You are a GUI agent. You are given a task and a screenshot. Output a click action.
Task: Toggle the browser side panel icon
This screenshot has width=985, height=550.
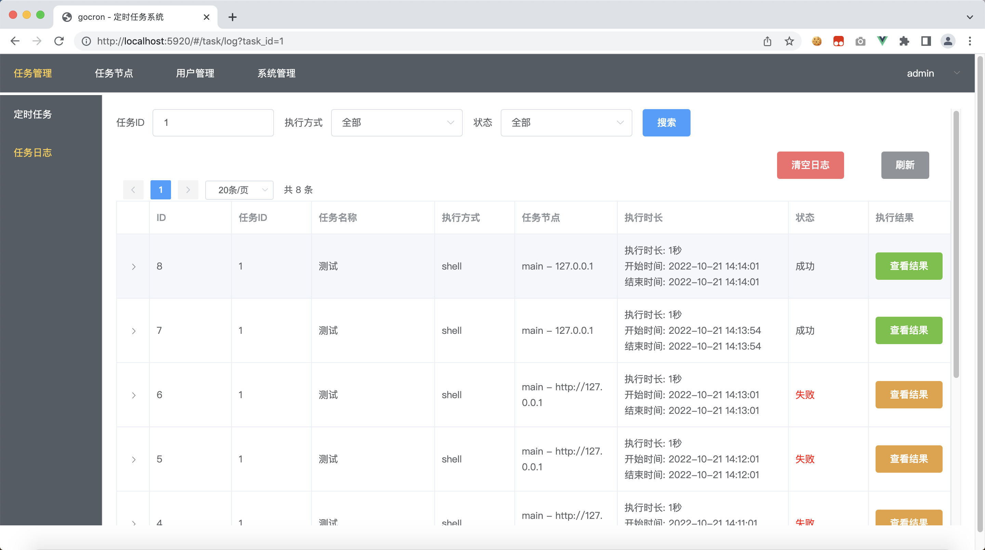tap(926, 41)
